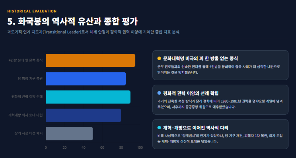
Task: Select the blue 당 행정 기구 복원 bar
Action: [x=86, y=79]
